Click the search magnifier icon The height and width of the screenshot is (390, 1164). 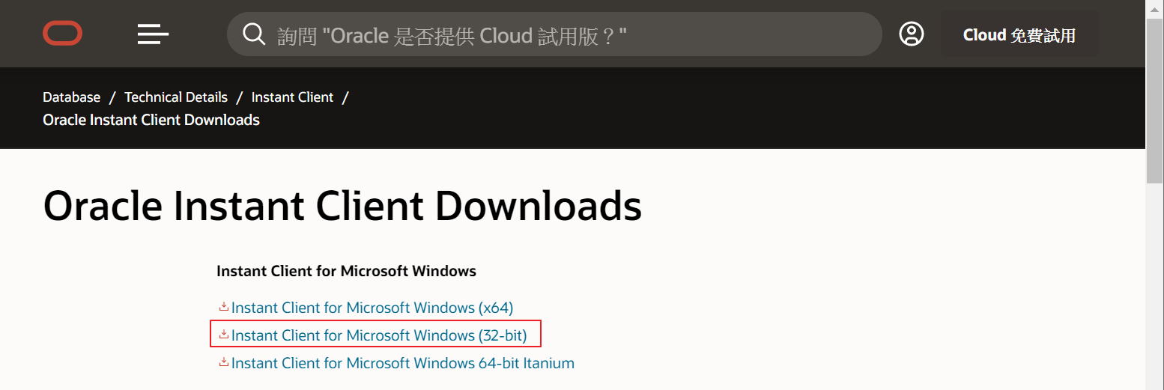254,34
